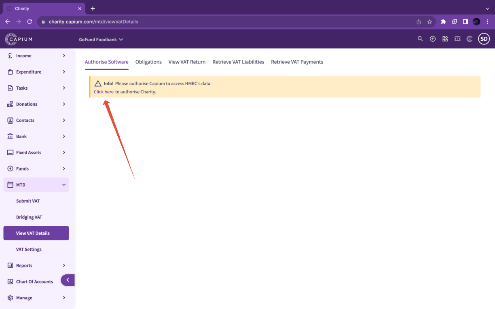Open the GoFund Foodbank organisation dropdown
The image size is (495, 309).
[101, 40]
